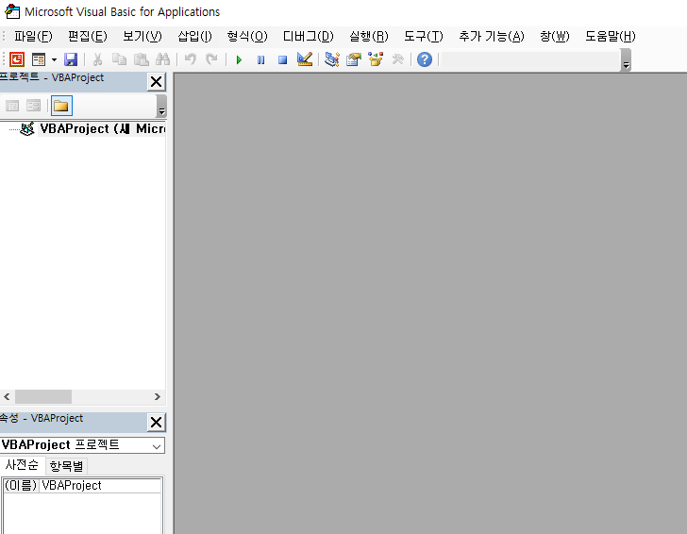Switch to the 사전순 tab
The image size is (687, 534).
(22, 465)
